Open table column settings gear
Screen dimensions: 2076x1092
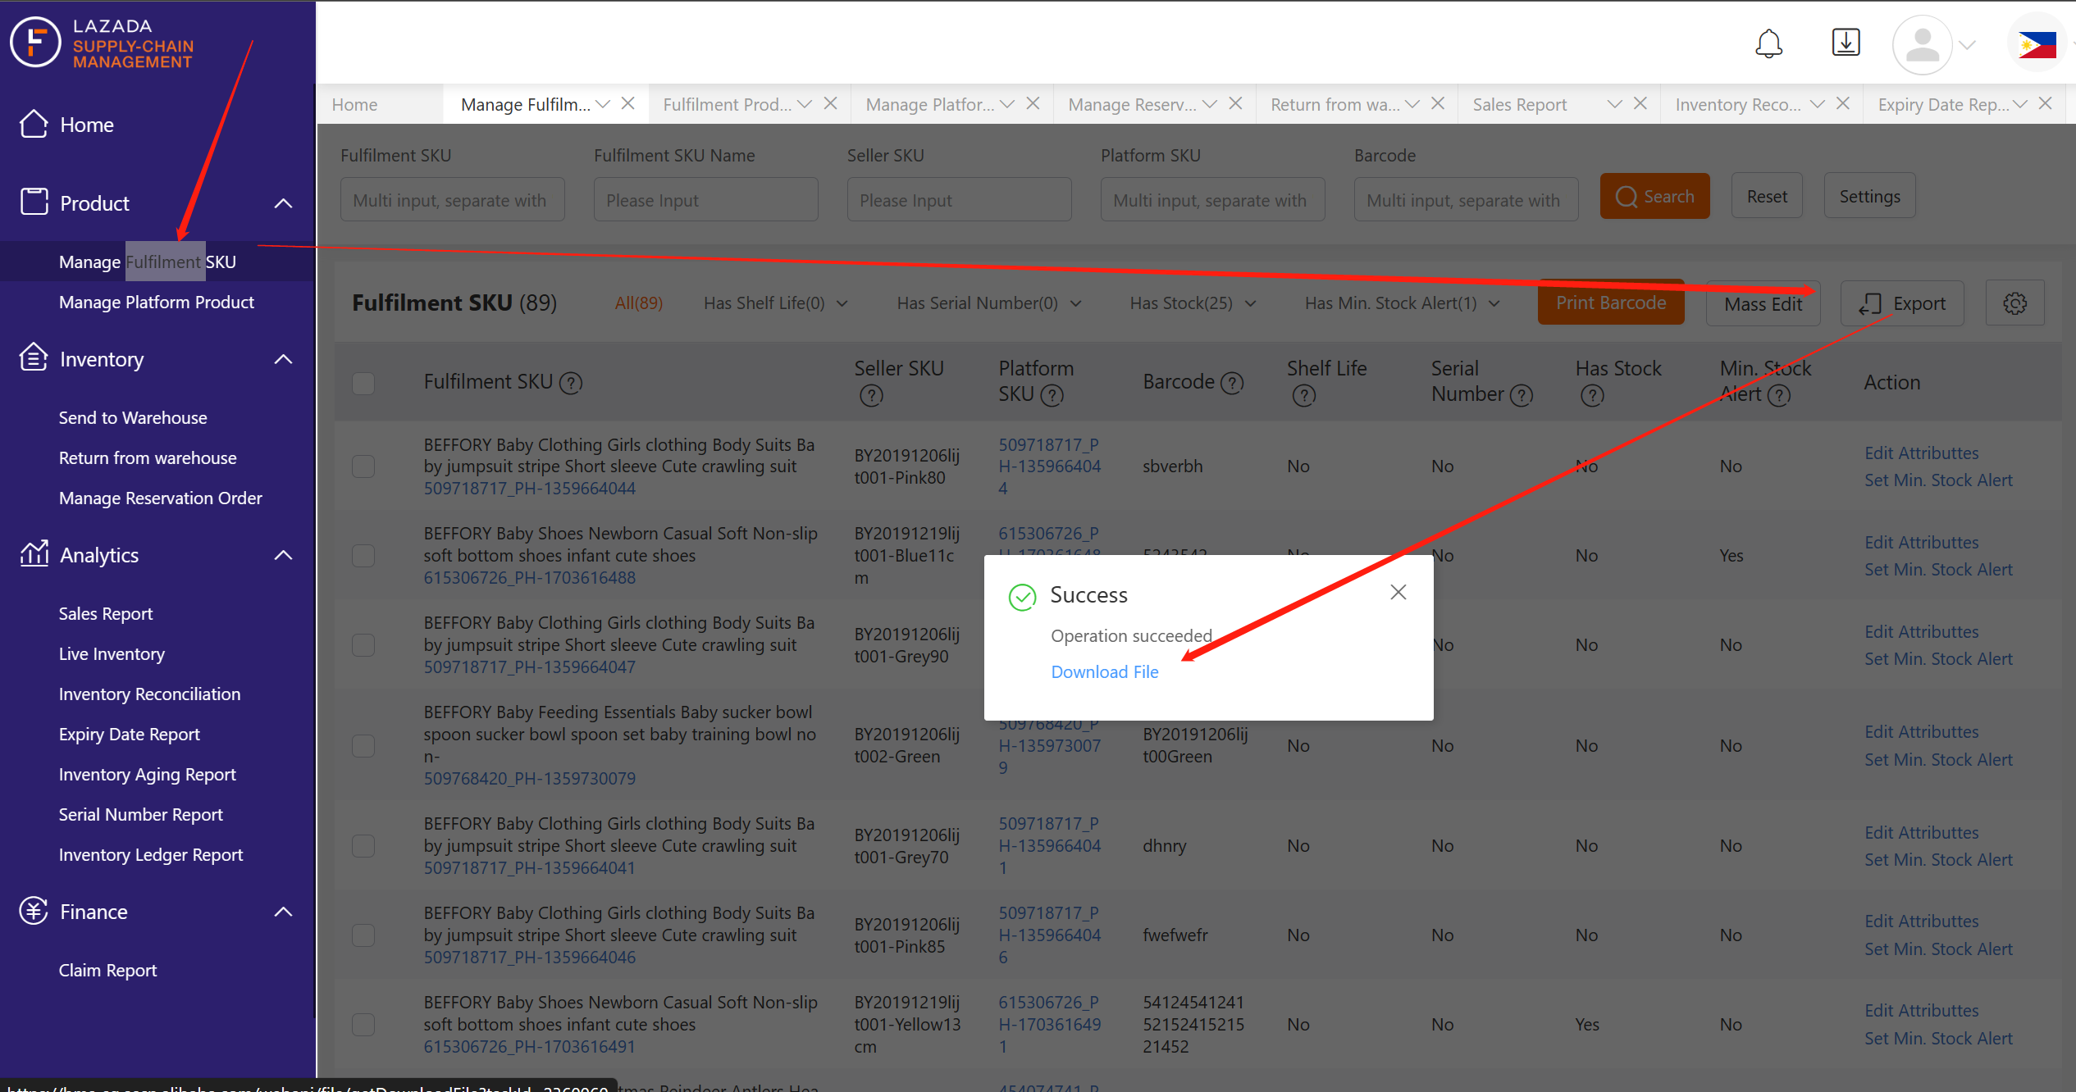pyautogui.click(x=2014, y=303)
